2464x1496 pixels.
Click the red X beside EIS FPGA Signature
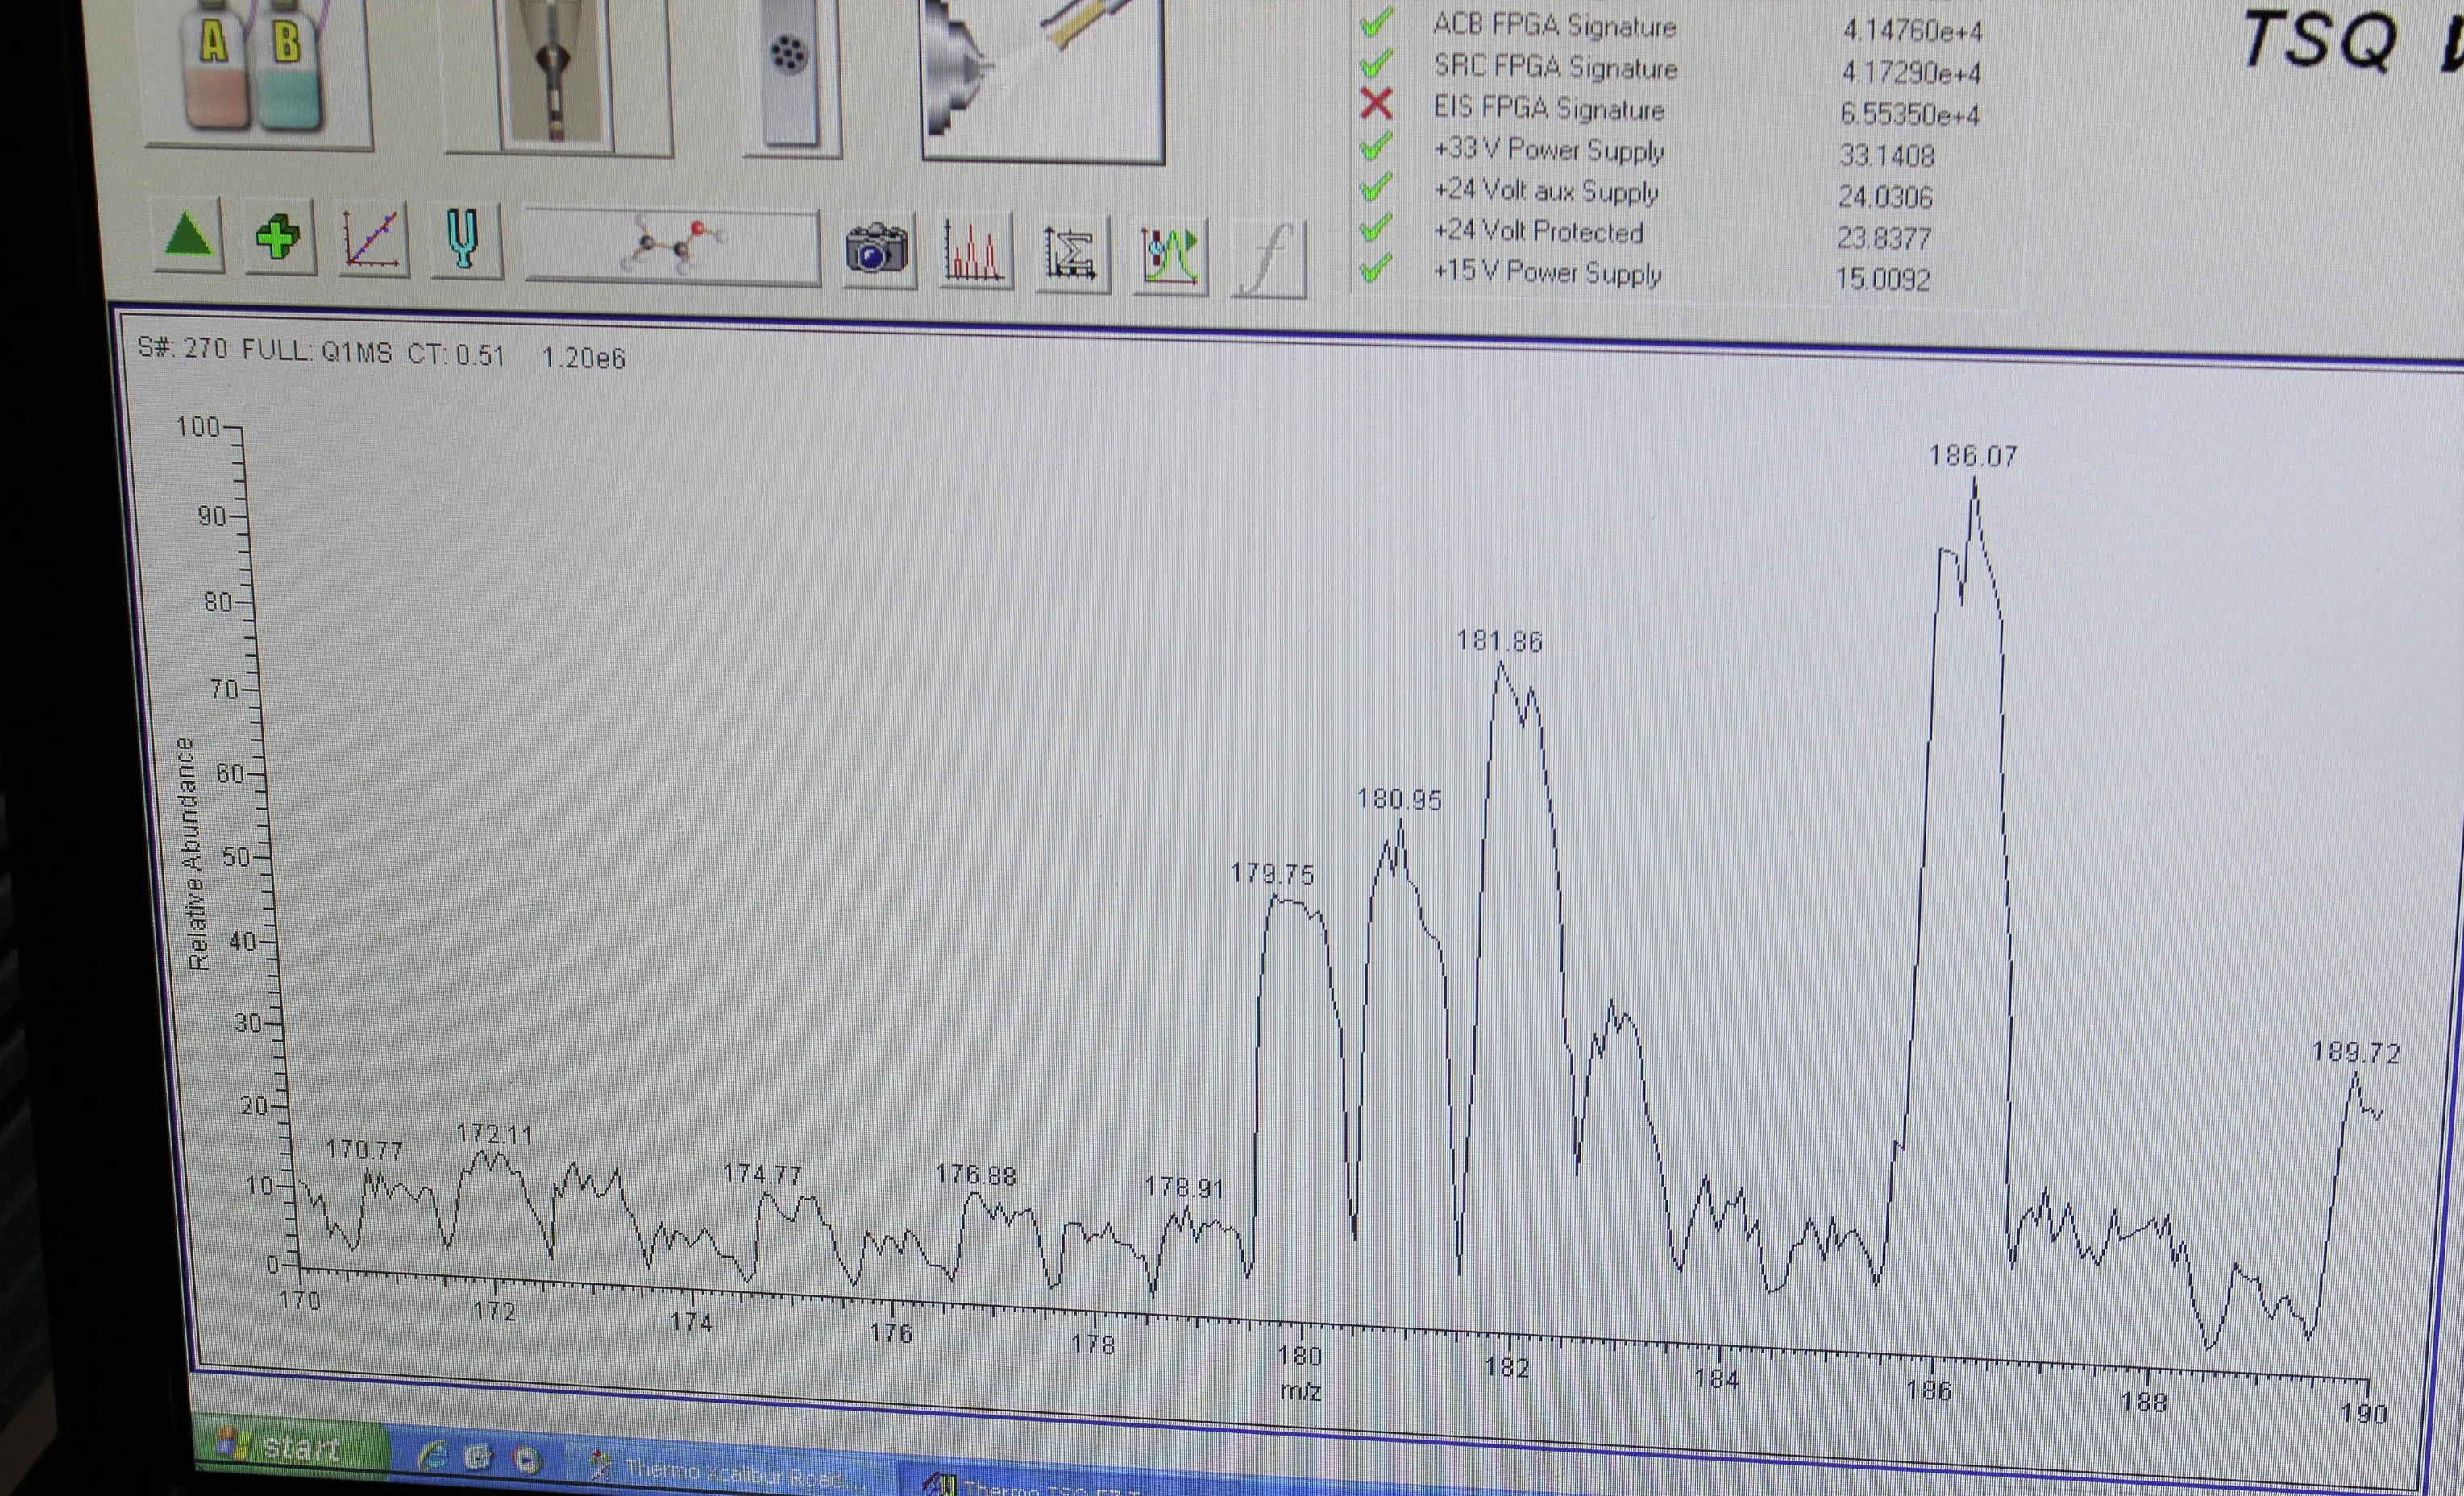click(1377, 104)
